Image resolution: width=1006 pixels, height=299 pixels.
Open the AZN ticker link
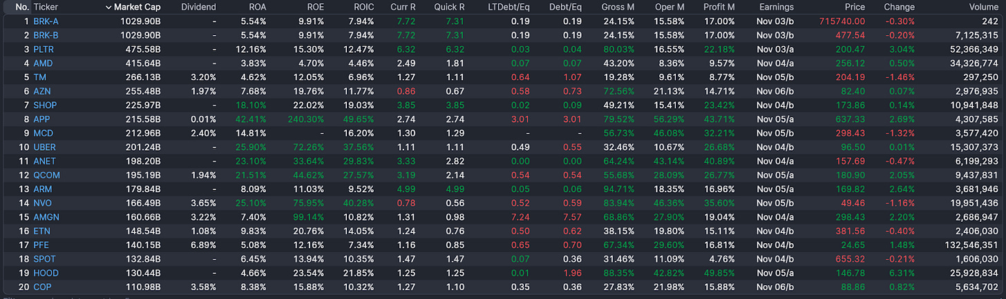click(x=42, y=91)
